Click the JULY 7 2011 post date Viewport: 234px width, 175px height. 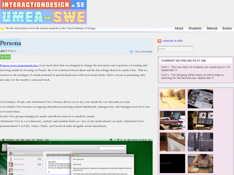click(8, 51)
